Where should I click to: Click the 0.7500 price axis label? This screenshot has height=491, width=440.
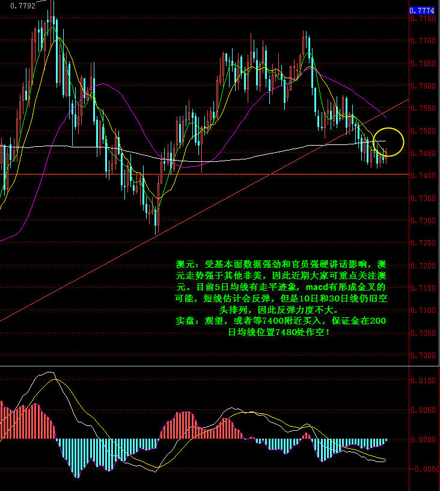click(423, 131)
